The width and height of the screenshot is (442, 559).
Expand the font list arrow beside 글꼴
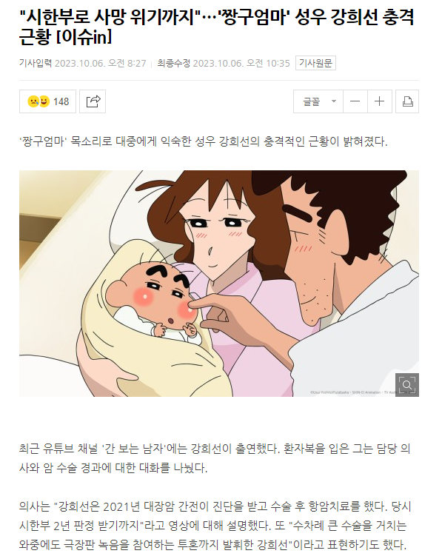[334, 101]
